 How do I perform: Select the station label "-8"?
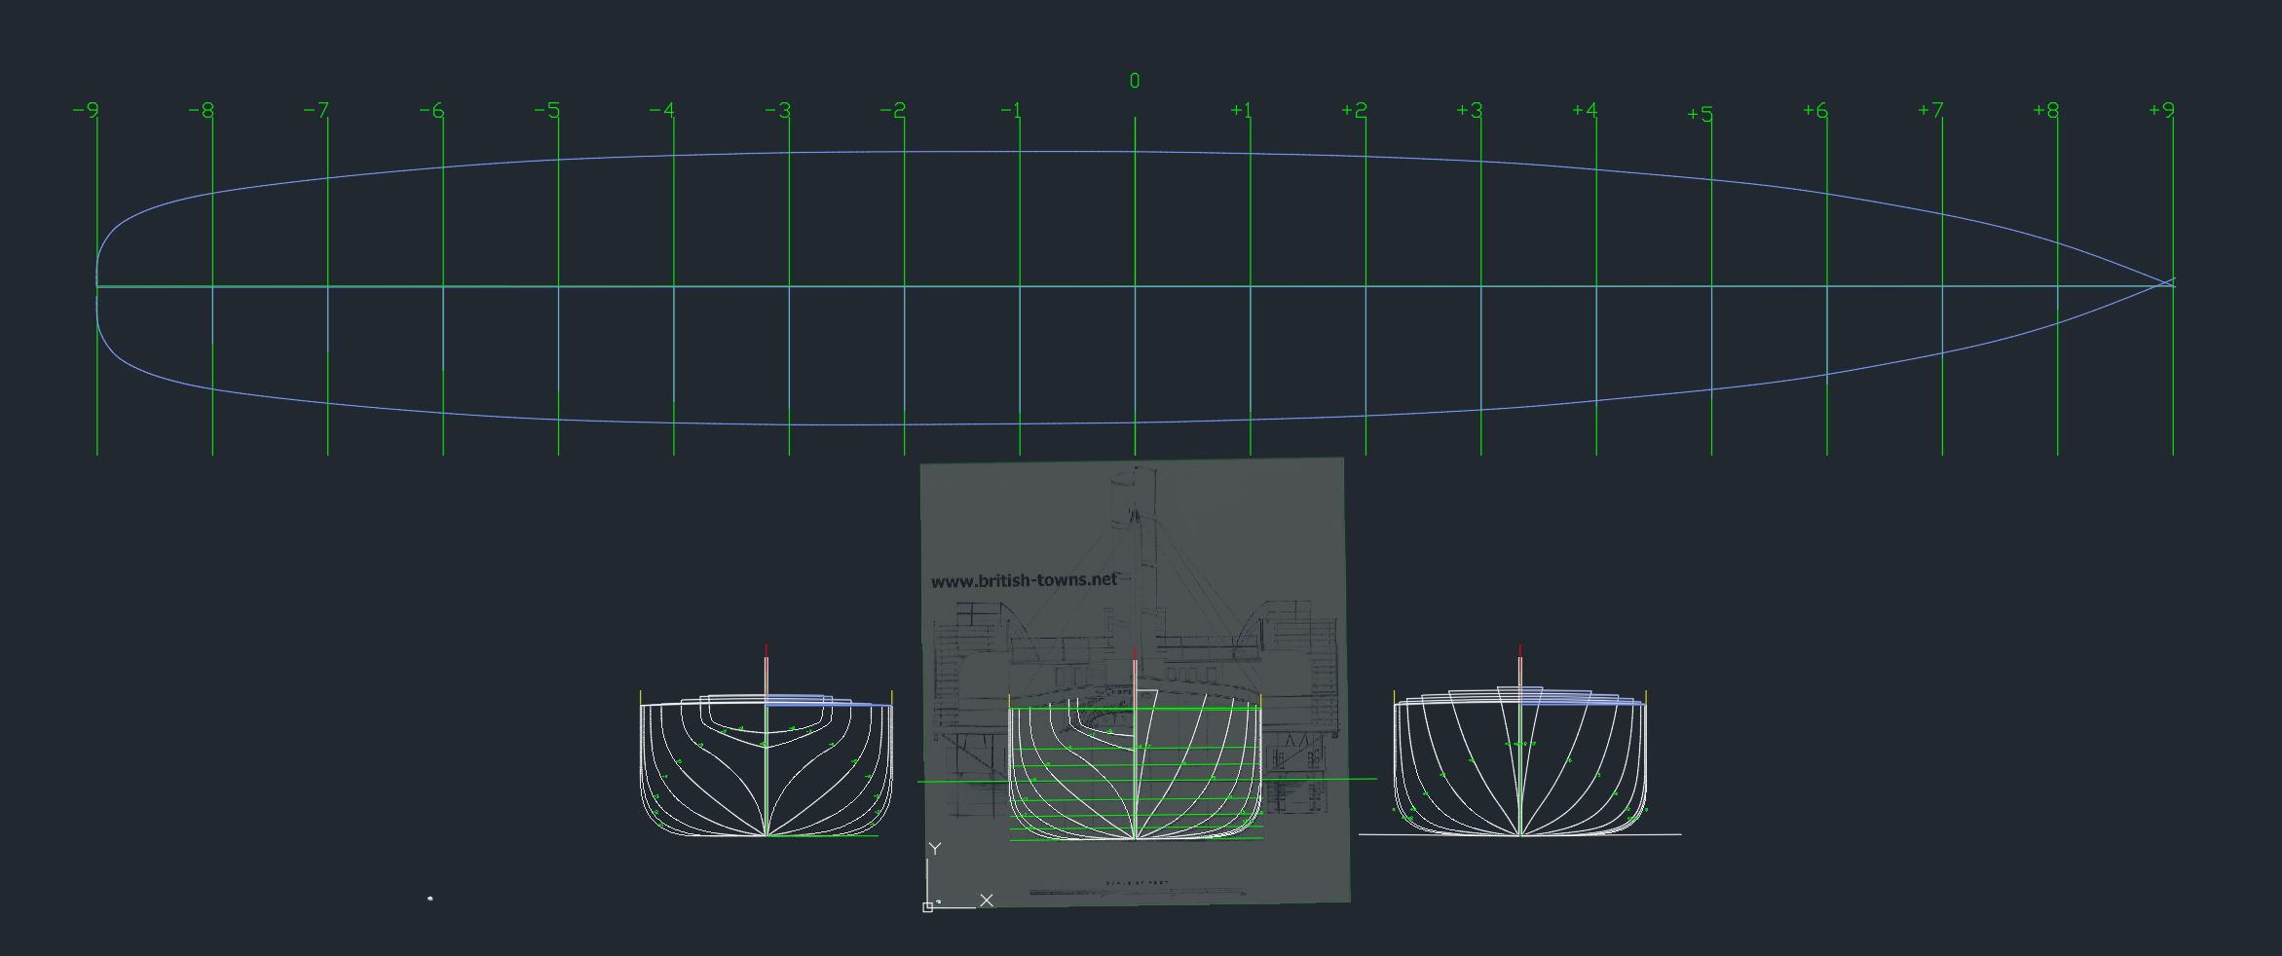(201, 110)
